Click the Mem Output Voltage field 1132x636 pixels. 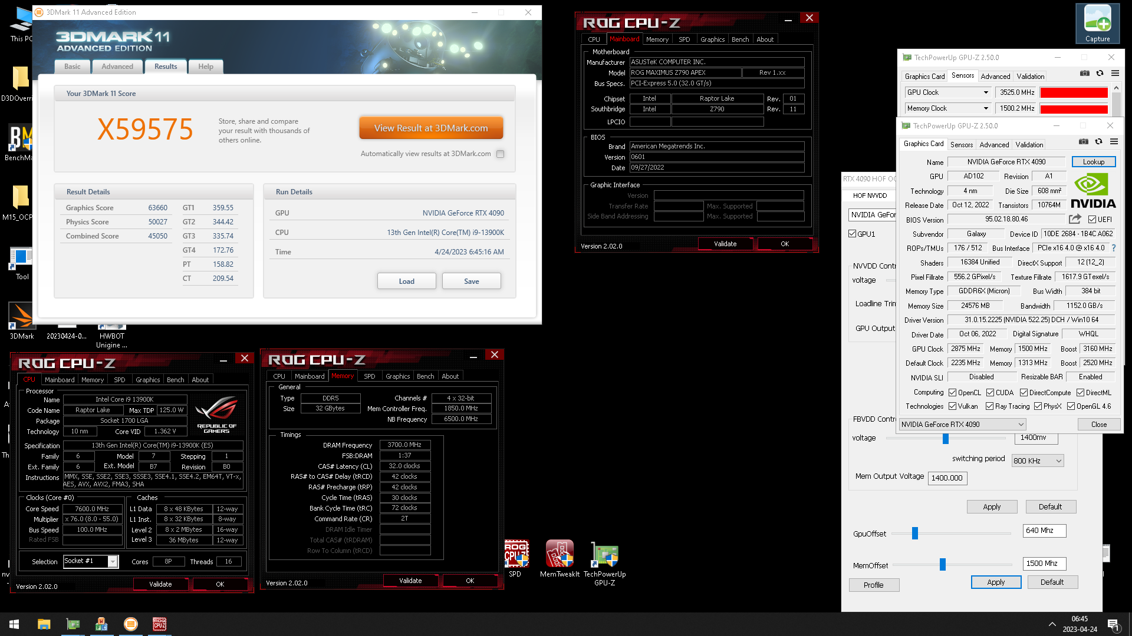[x=947, y=478]
